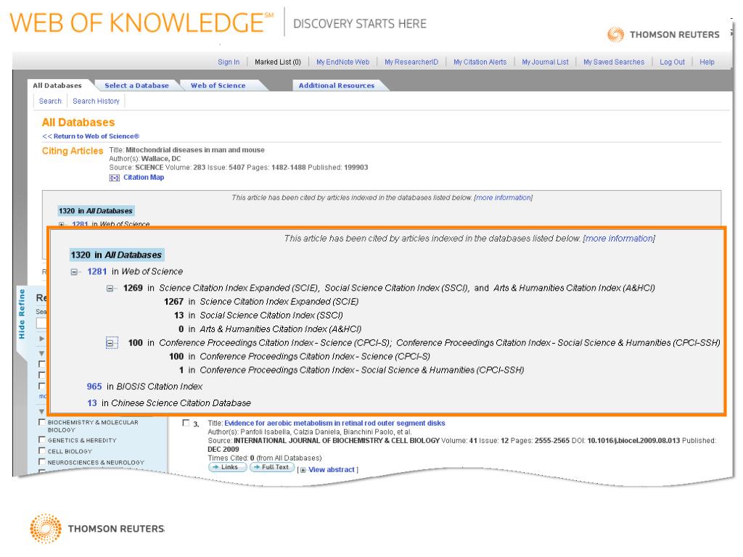743x557 pixels.
Task: Expand View abstract for result 3
Action: pos(331,470)
